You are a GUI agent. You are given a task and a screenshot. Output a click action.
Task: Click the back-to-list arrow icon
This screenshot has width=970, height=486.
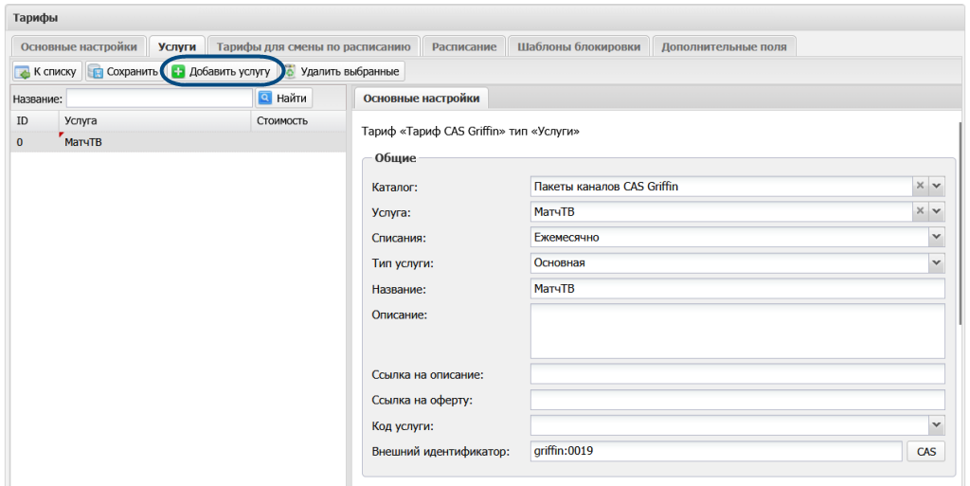tap(23, 72)
